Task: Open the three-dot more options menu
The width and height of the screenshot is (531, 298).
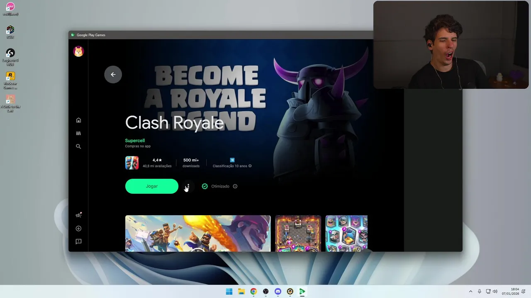Action: point(188,186)
